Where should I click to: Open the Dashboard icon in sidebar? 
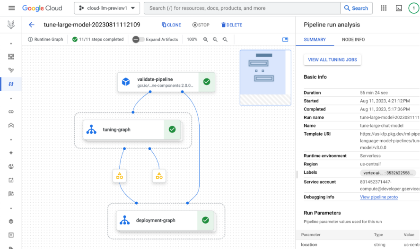coord(11,57)
